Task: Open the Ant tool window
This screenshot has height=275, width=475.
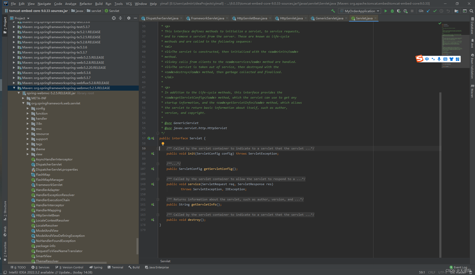Action: (472, 43)
